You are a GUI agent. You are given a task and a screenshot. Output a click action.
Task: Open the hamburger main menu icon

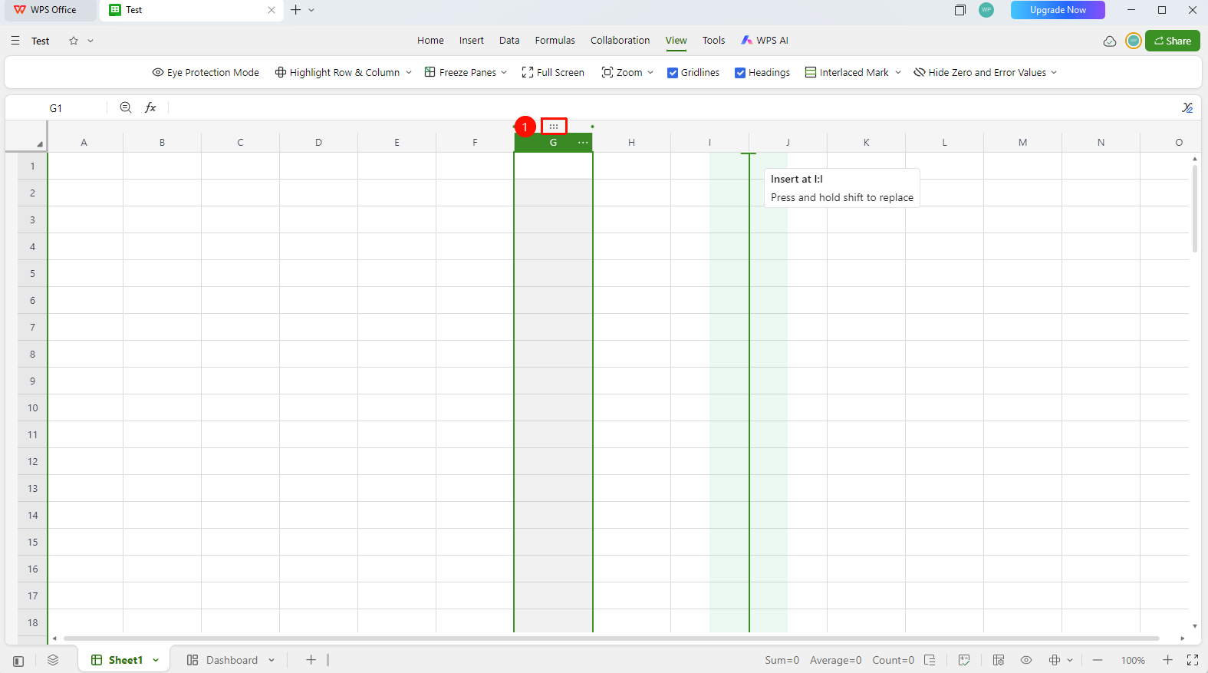[x=15, y=41]
